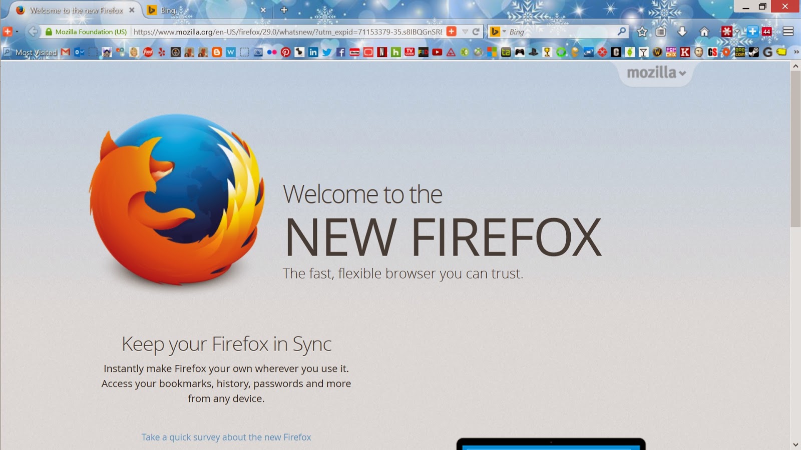Open the Outlook bookmark icon
This screenshot has width=801, height=450.
pyautogui.click(x=79, y=52)
